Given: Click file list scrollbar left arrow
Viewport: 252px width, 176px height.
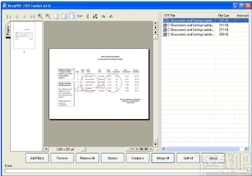Looking at the screenshot, I should pyautogui.click(x=163, y=149).
